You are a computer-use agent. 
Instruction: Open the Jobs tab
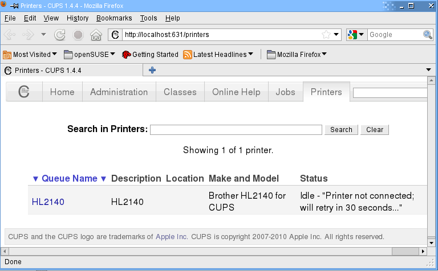pos(286,92)
